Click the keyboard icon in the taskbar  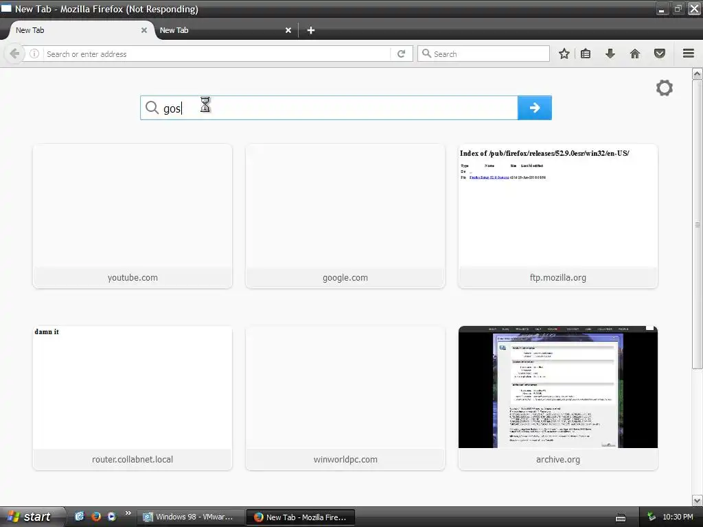(x=621, y=518)
